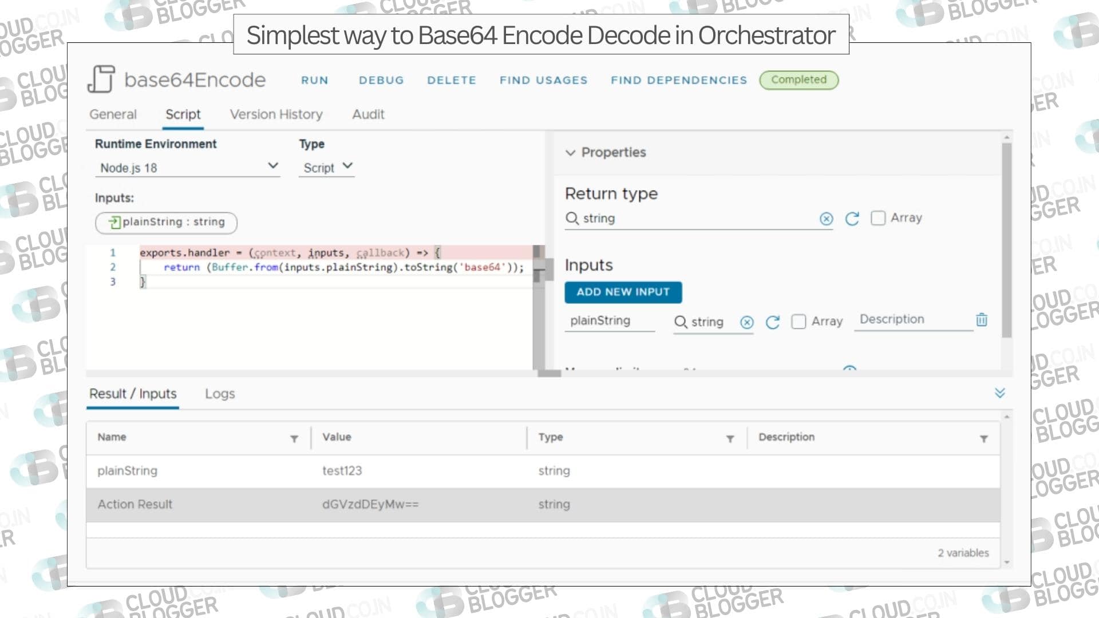Click refresh icon next to Return type

tap(852, 219)
